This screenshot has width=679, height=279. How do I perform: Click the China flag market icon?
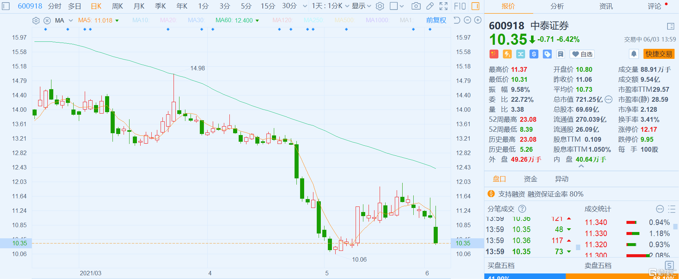click(x=494, y=54)
